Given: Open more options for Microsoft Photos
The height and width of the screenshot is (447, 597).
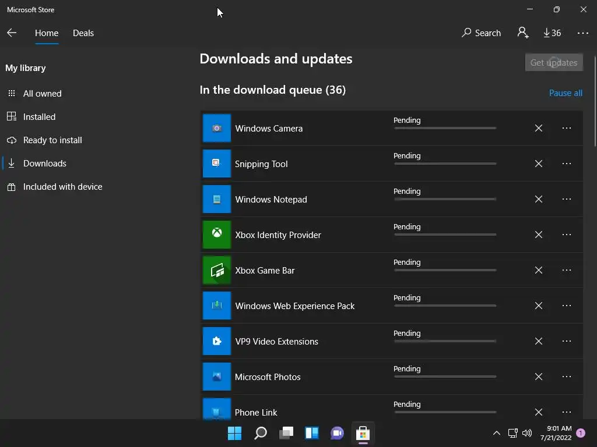Looking at the screenshot, I should [x=567, y=377].
